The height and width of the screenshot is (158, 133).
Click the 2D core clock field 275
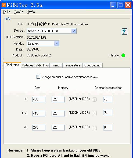pyautogui.click(x=39, y=127)
